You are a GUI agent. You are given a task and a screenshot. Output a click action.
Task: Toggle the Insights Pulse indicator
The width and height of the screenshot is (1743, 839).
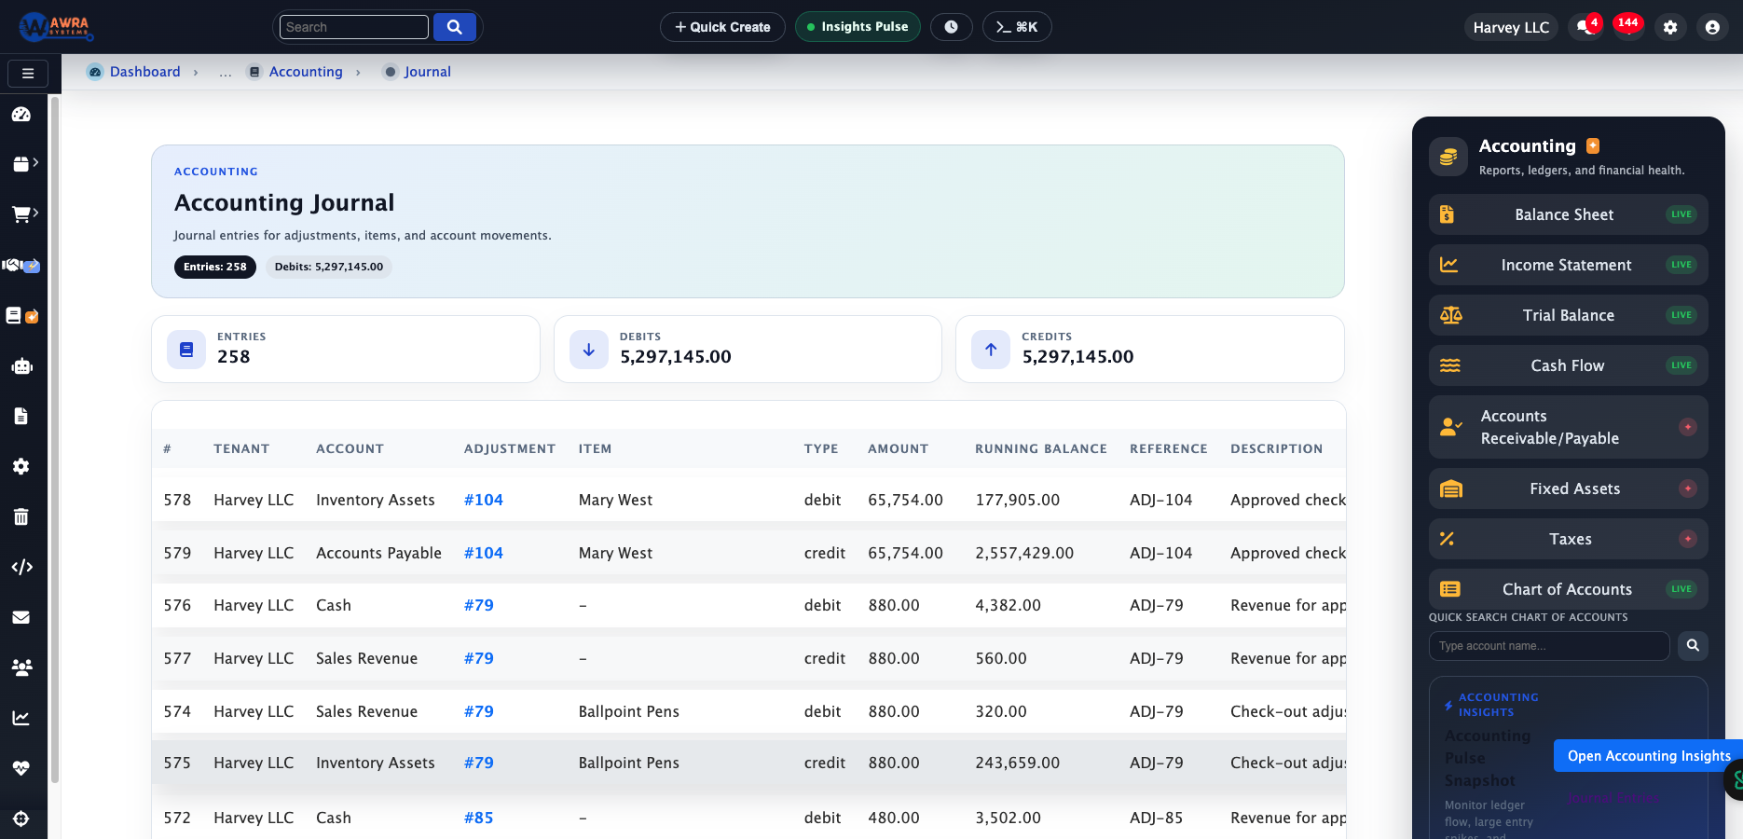point(857,27)
